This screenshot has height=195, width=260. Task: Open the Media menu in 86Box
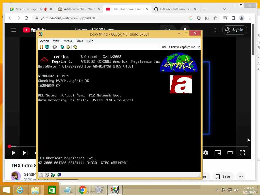click(x=68, y=41)
